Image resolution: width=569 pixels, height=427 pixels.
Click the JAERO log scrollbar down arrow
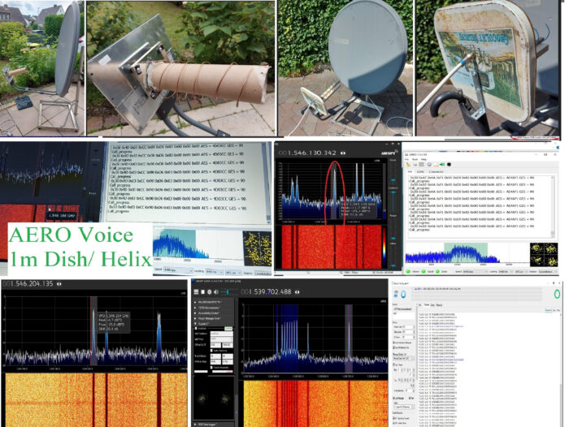[x=553, y=235]
